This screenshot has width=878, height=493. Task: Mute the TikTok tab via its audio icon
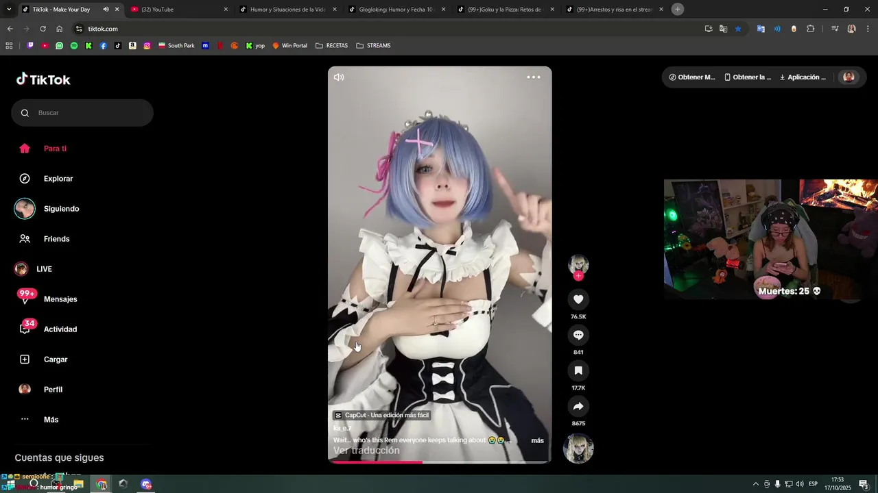click(x=106, y=10)
